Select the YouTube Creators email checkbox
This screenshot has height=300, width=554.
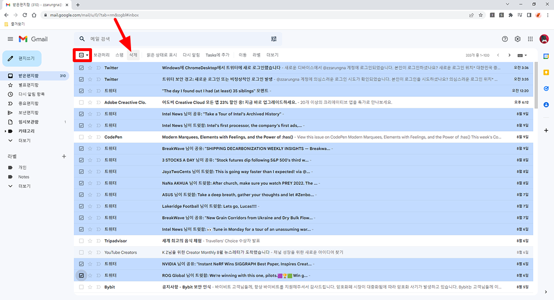click(x=81, y=252)
